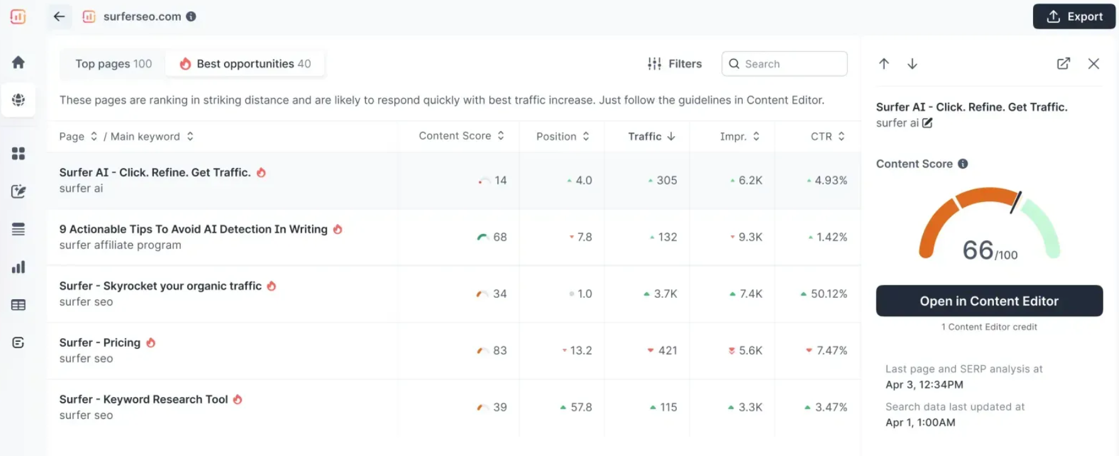Open the bar chart icon in the sidebar
1119x456 pixels.
tap(18, 267)
